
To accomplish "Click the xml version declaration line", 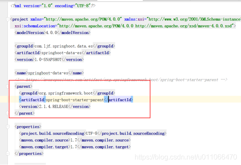I will coord(53,6).
